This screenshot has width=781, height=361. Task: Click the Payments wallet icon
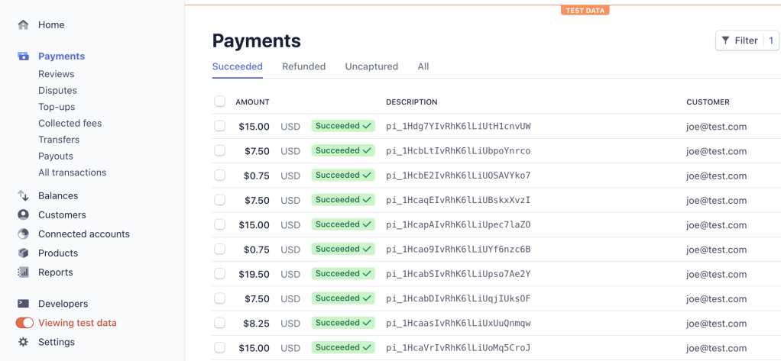23,56
